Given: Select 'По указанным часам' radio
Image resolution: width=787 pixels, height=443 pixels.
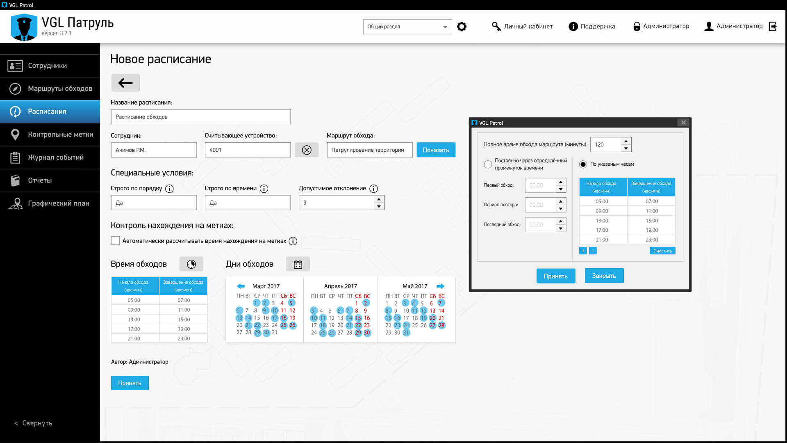Looking at the screenshot, I should coord(583,164).
